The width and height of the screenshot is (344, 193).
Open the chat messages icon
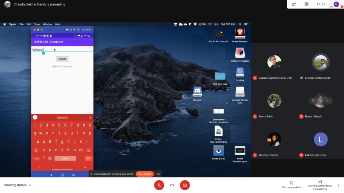(306, 4)
